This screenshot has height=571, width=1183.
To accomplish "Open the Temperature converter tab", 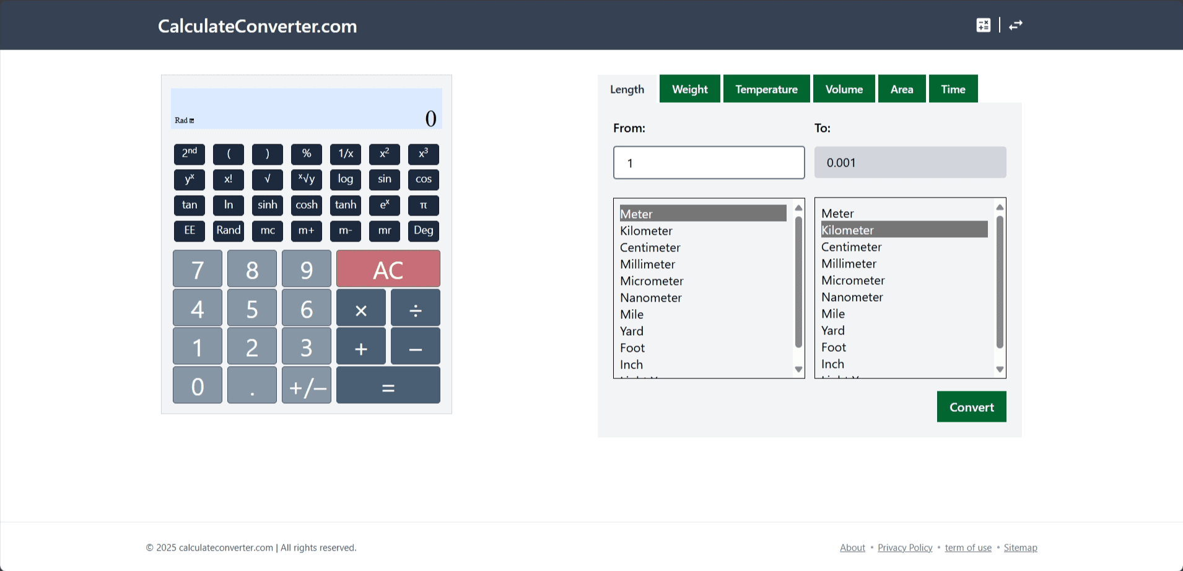I will [766, 89].
